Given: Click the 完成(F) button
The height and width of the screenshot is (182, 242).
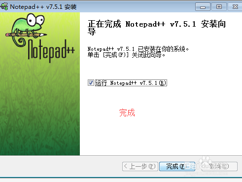Looking at the screenshot, I should pyautogui.click(x=177, y=166).
